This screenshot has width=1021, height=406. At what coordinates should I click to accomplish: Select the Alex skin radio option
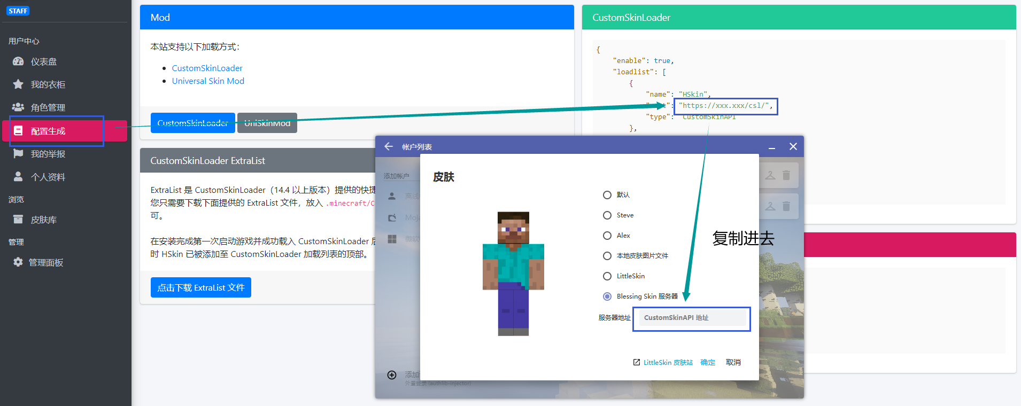tap(607, 236)
